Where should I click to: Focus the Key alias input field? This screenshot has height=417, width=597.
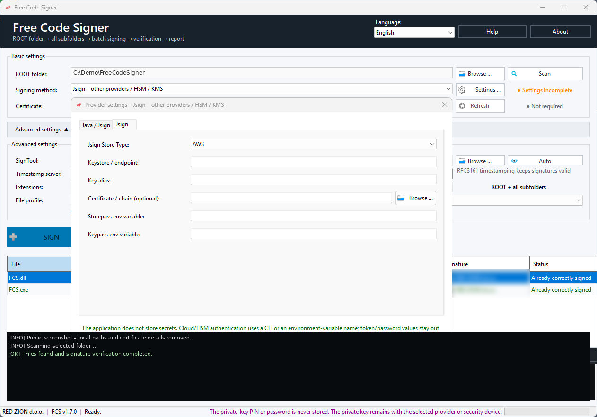pos(314,180)
